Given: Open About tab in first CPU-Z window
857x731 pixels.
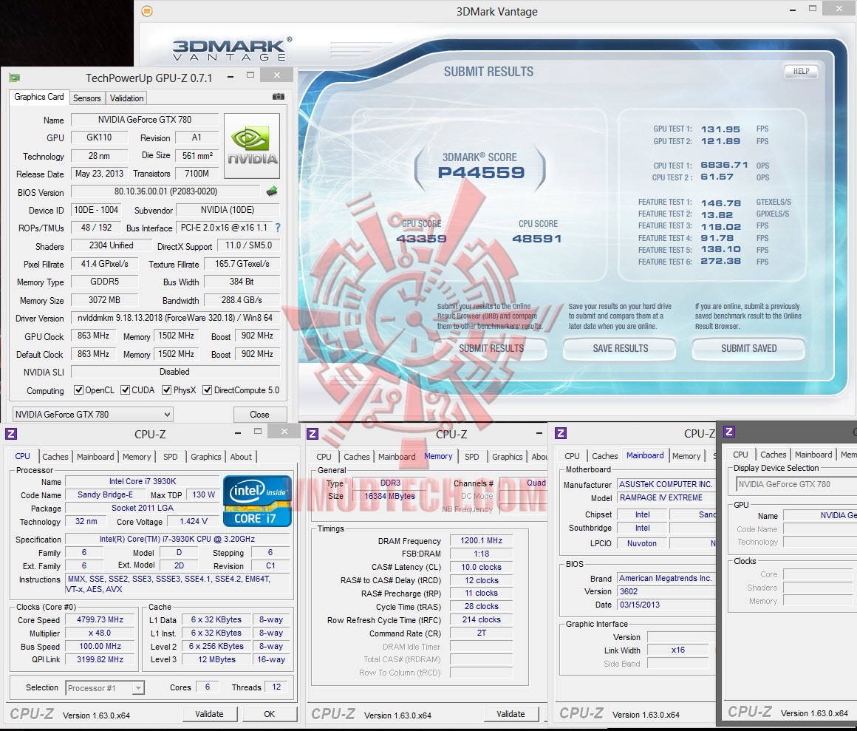Looking at the screenshot, I should tap(241, 457).
